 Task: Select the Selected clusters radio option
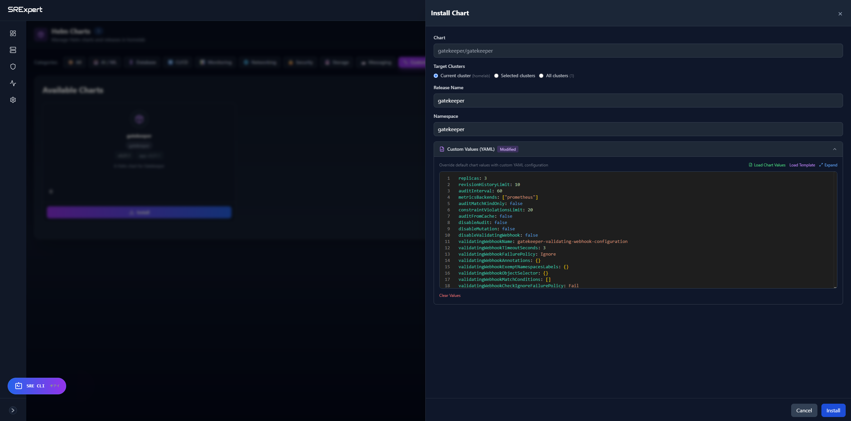click(496, 76)
